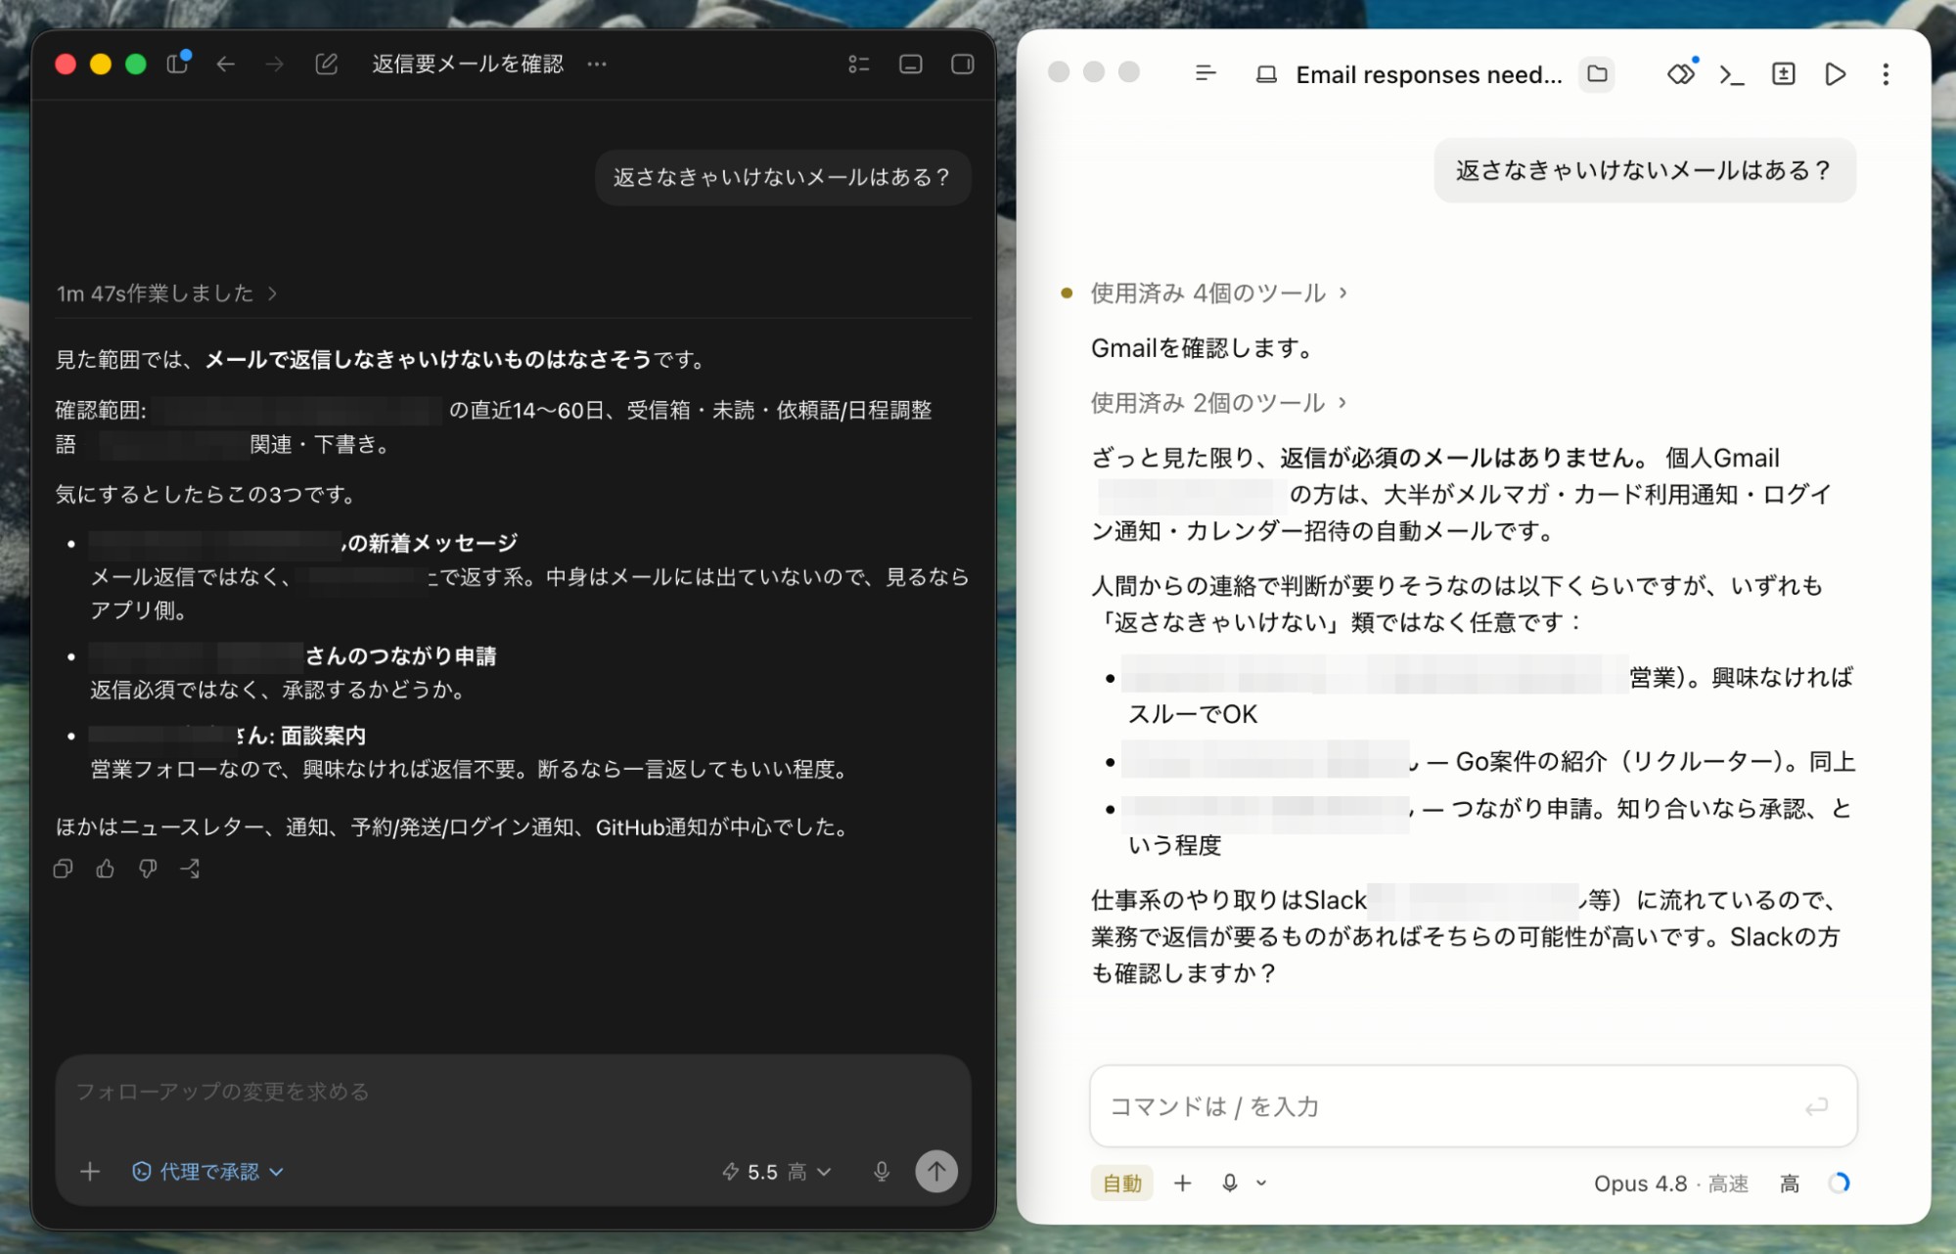Screen dimensions: 1956x1254
Task: Expand 使用済み 2個のツール
Action: pyautogui.click(x=1218, y=403)
